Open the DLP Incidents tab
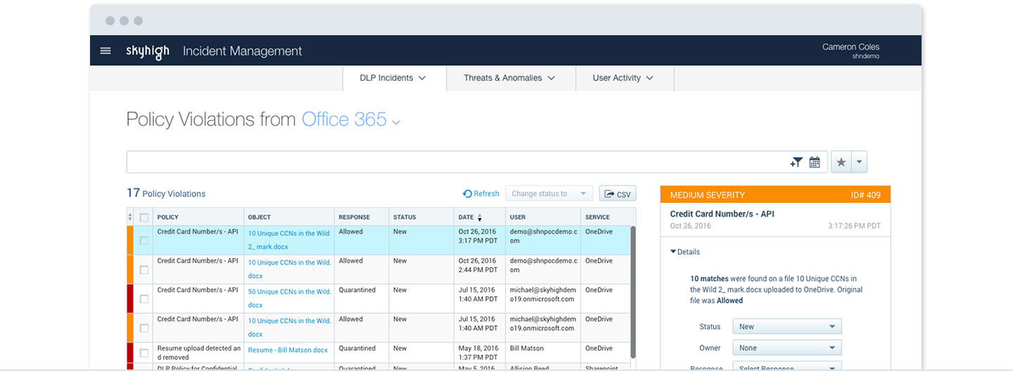Viewport: 1013px width, 375px height. pyautogui.click(x=393, y=78)
